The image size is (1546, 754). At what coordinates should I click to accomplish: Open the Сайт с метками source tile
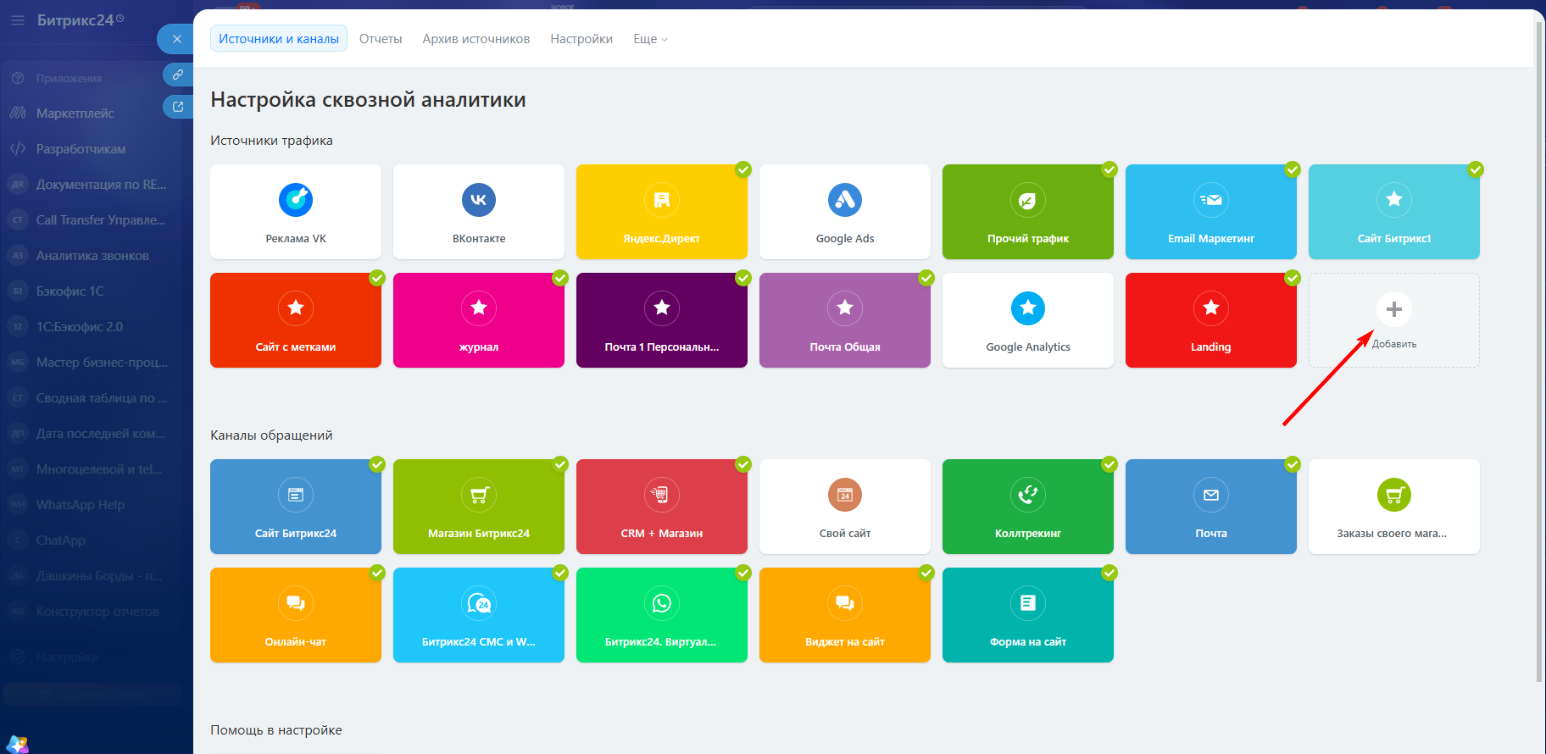coord(296,320)
